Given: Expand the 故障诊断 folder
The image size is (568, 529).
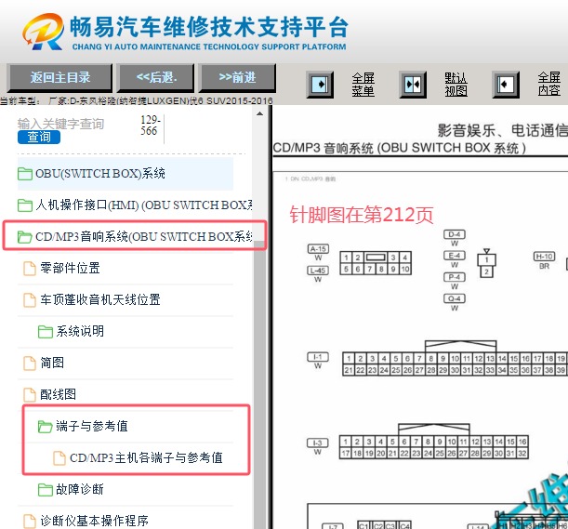Looking at the screenshot, I should (x=80, y=489).
